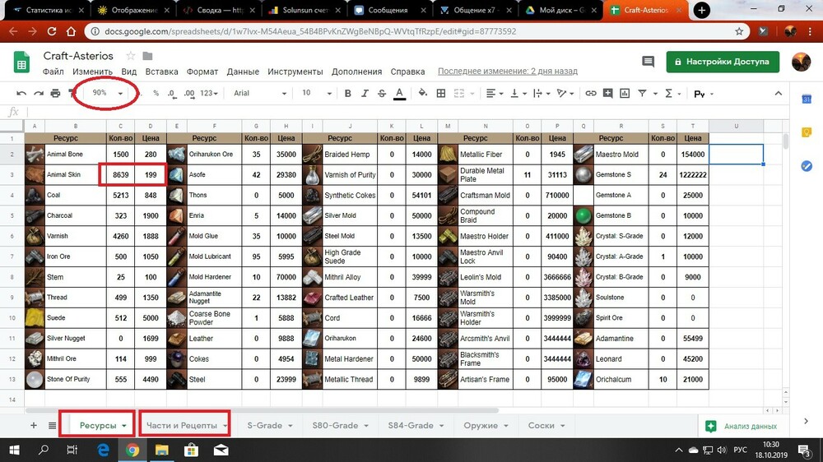The width and height of the screenshot is (823, 462).
Task: Toggle strikethrough formatting
Action: [382, 93]
